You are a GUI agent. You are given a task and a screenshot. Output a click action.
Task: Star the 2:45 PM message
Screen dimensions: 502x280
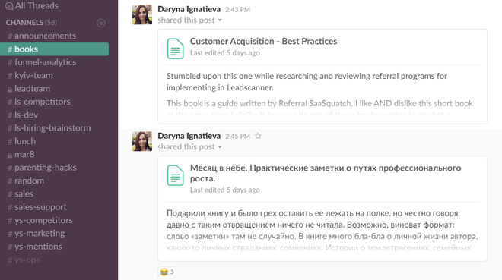pos(258,136)
